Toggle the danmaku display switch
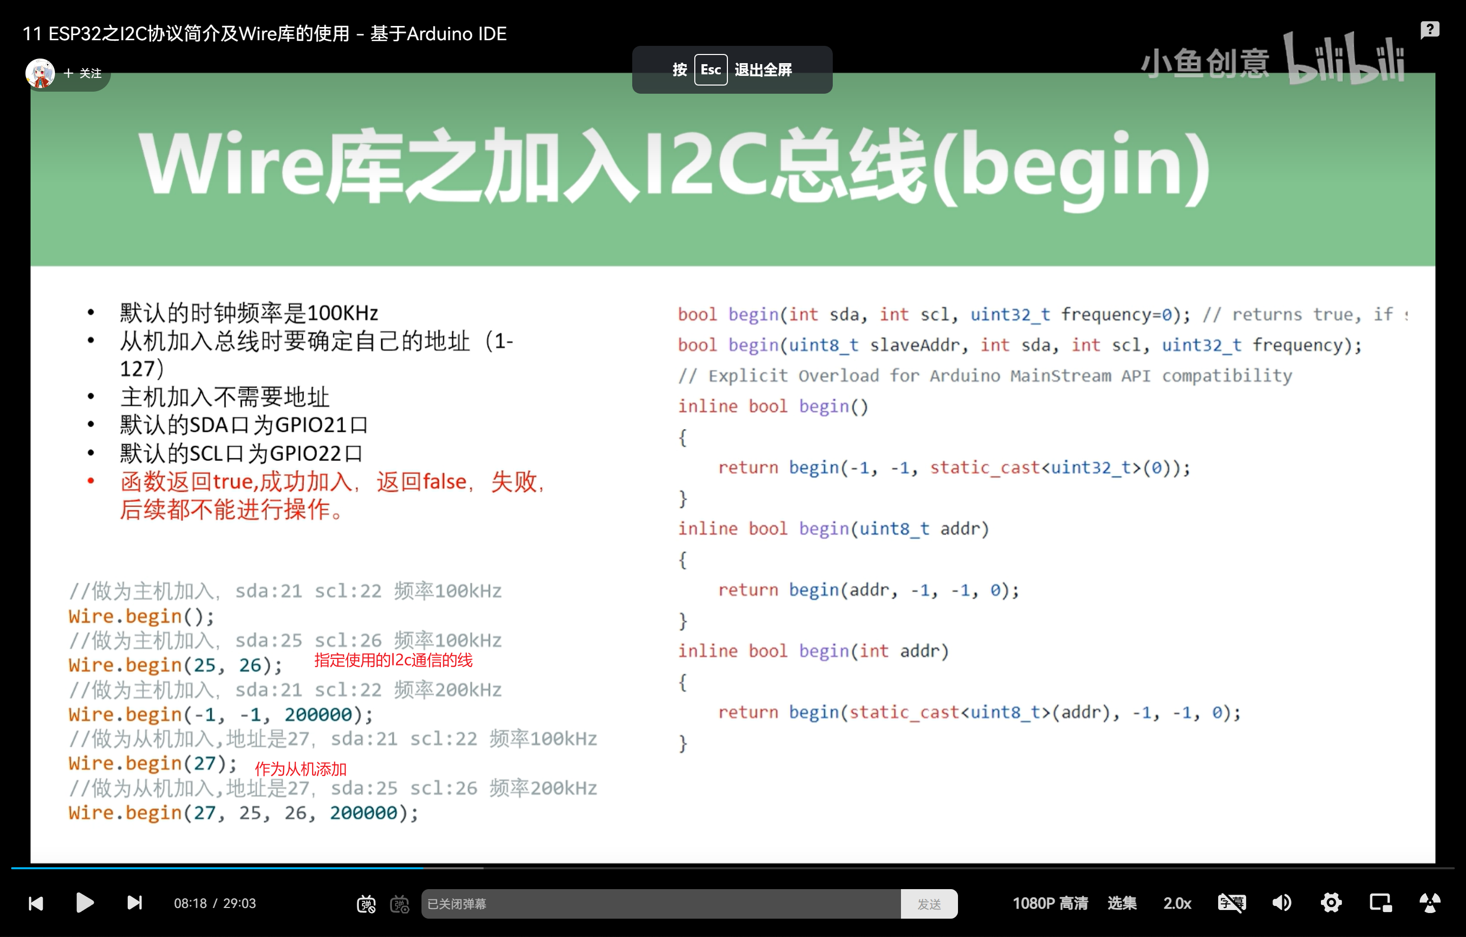Viewport: 1466px width, 937px height. click(x=366, y=904)
